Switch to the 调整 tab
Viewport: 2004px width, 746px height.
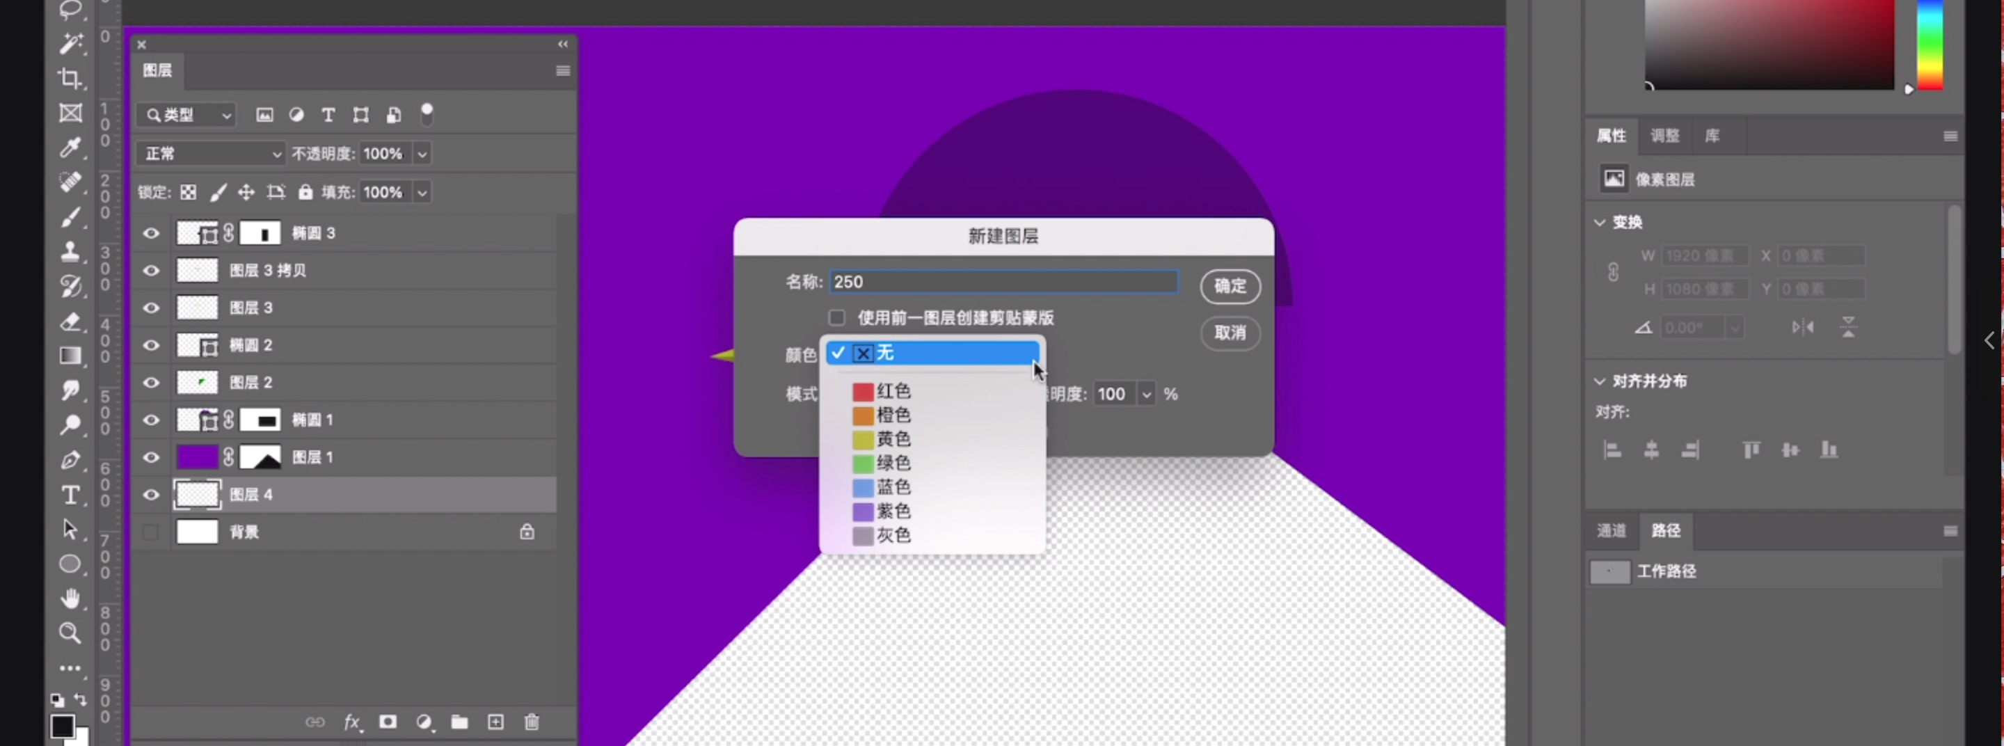pyautogui.click(x=1665, y=136)
